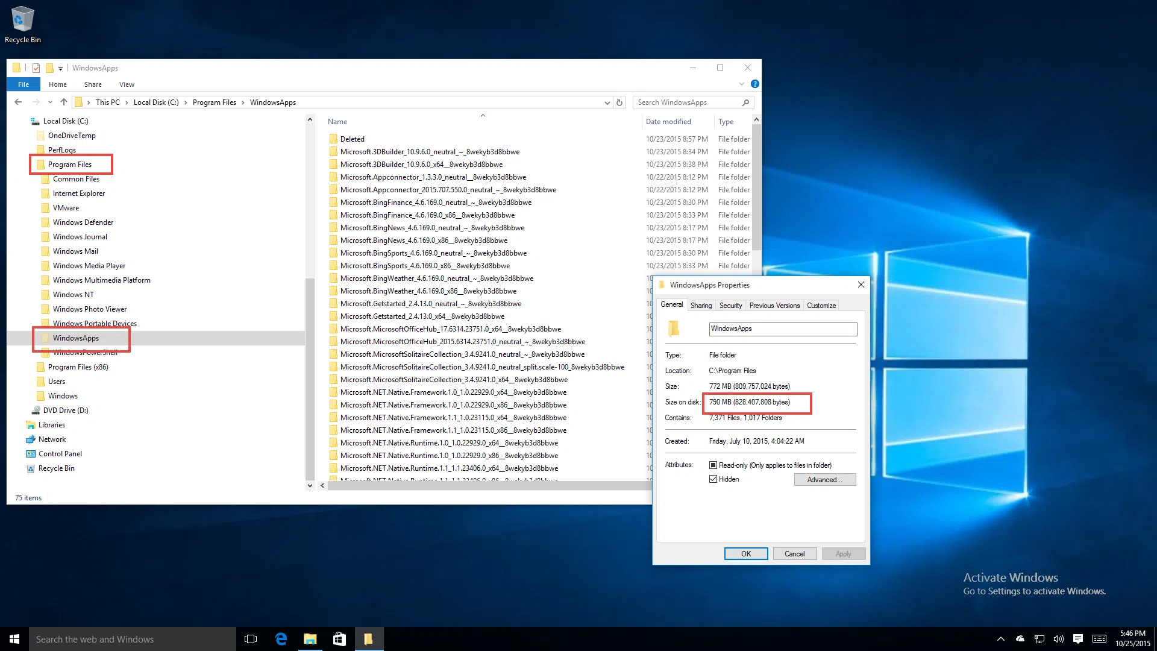Click the Properties quick access toolbar icon
The width and height of the screenshot is (1157, 651).
tap(36, 68)
